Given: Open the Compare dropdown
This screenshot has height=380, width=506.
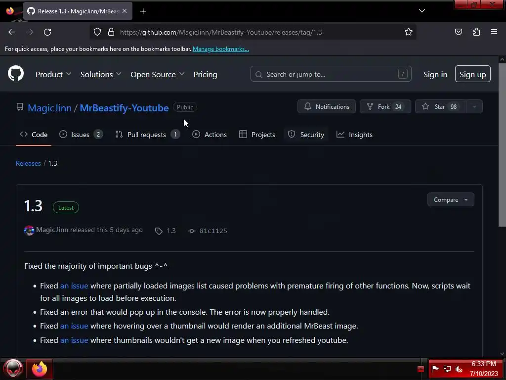Looking at the screenshot, I should coord(451,200).
